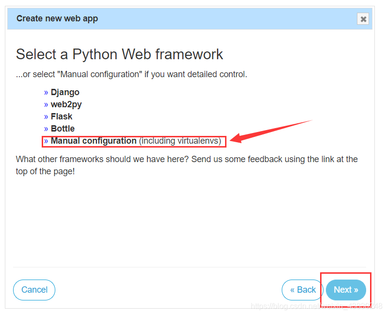Viewport: 387px width, 315px height.
Task: Click the "Select a Python Web framework" heading
Action: [x=119, y=54]
